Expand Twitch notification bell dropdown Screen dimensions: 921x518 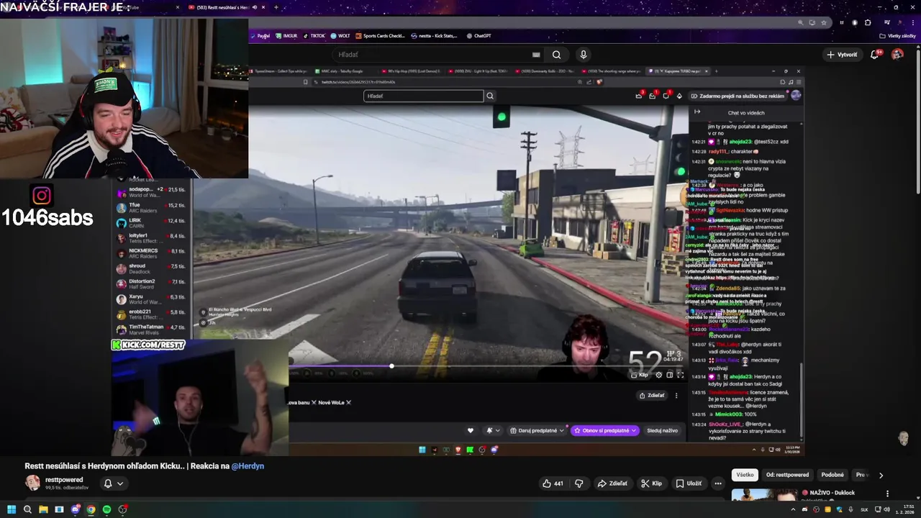click(493, 430)
